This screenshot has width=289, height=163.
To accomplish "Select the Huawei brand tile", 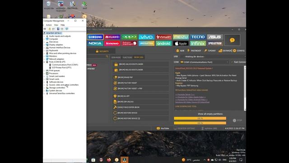I will 112,37.
